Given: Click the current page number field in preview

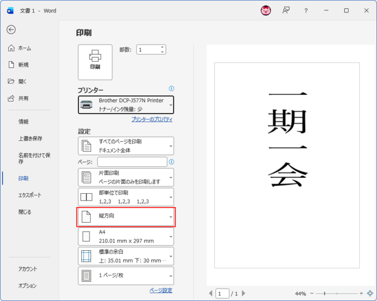Looking at the screenshot, I should (222, 294).
